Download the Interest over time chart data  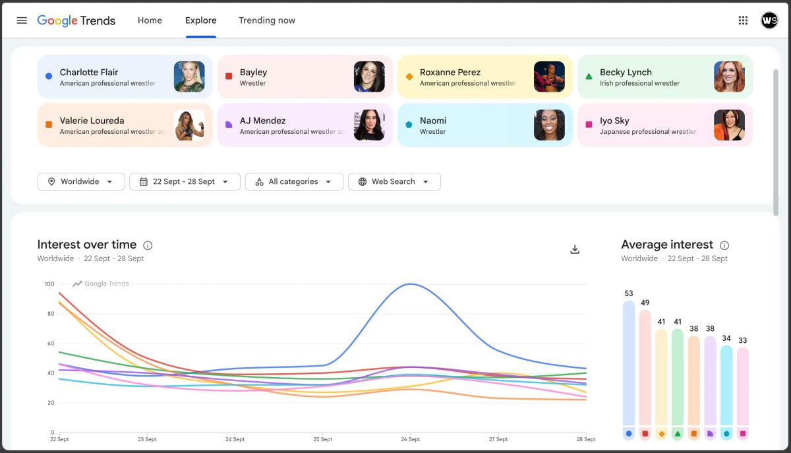(x=575, y=249)
